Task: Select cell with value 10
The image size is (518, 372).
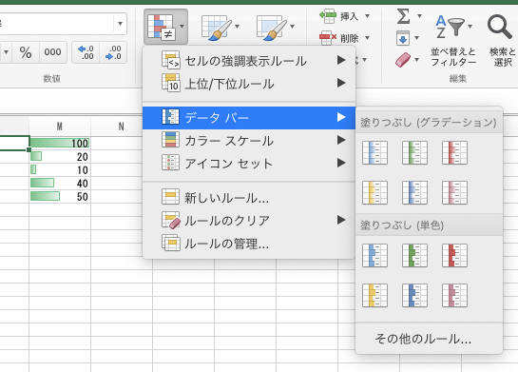Action: (x=60, y=170)
